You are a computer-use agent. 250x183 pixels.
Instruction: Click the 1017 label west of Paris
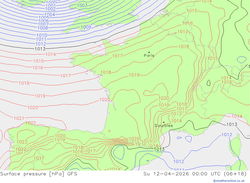pos(117,56)
